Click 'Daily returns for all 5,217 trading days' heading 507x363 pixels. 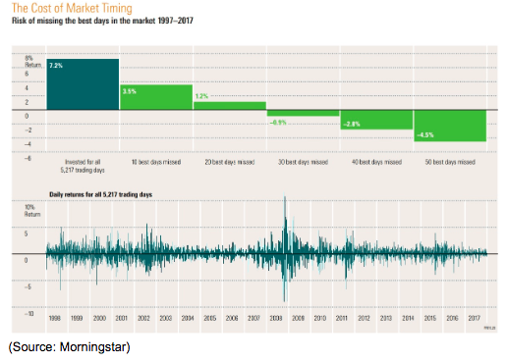pyautogui.click(x=101, y=194)
